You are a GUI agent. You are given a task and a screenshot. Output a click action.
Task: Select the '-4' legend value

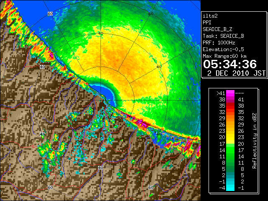tap(222, 188)
